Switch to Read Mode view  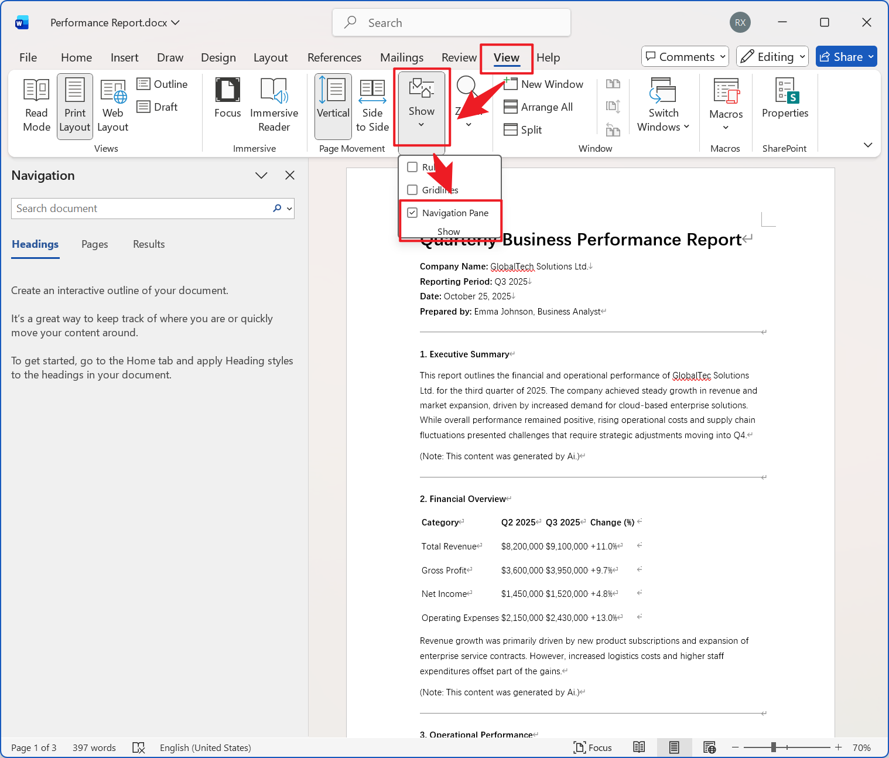click(36, 106)
